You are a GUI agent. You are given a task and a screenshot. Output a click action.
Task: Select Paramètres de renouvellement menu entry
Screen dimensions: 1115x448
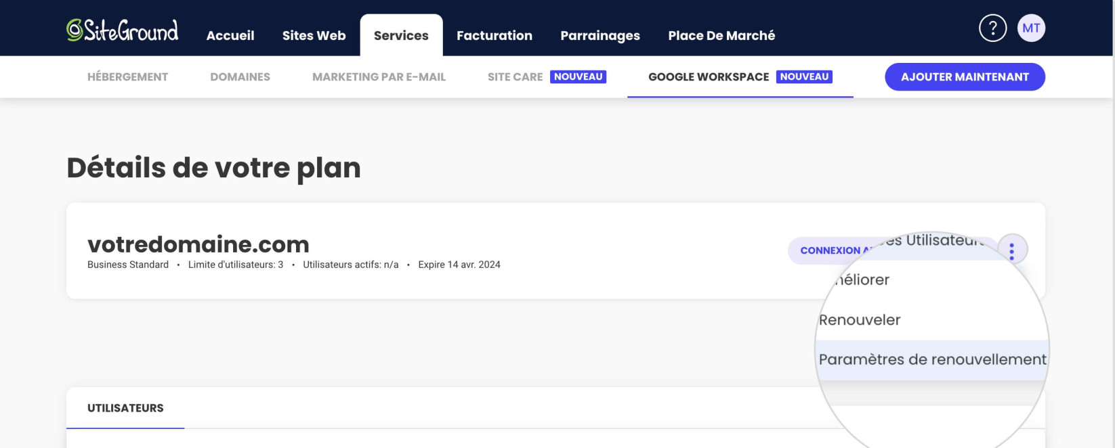[x=932, y=359]
